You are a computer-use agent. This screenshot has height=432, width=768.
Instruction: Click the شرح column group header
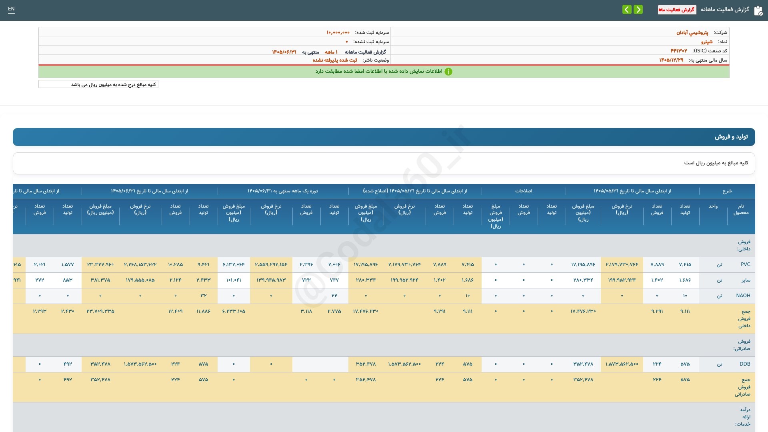pos(727,191)
